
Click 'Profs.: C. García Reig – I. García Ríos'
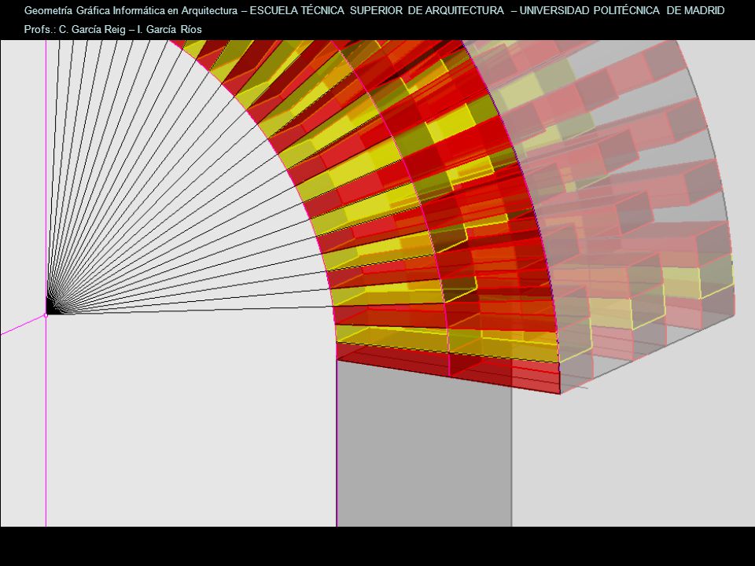tap(113, 29)
